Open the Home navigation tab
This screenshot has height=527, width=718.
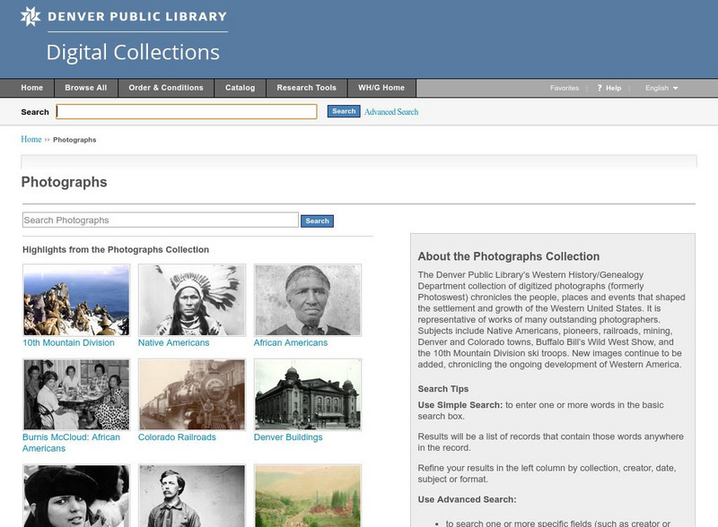click(32, 88)
